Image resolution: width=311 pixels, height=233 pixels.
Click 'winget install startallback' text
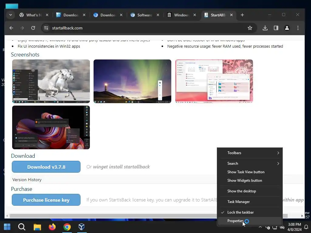point(121,167)
